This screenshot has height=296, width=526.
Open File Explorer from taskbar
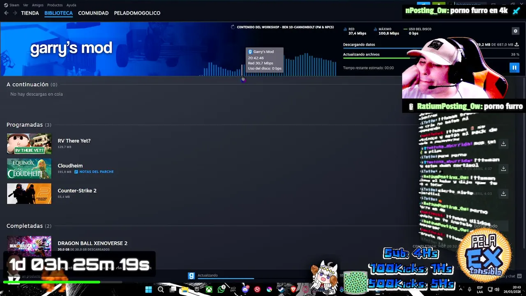(185, 289)
